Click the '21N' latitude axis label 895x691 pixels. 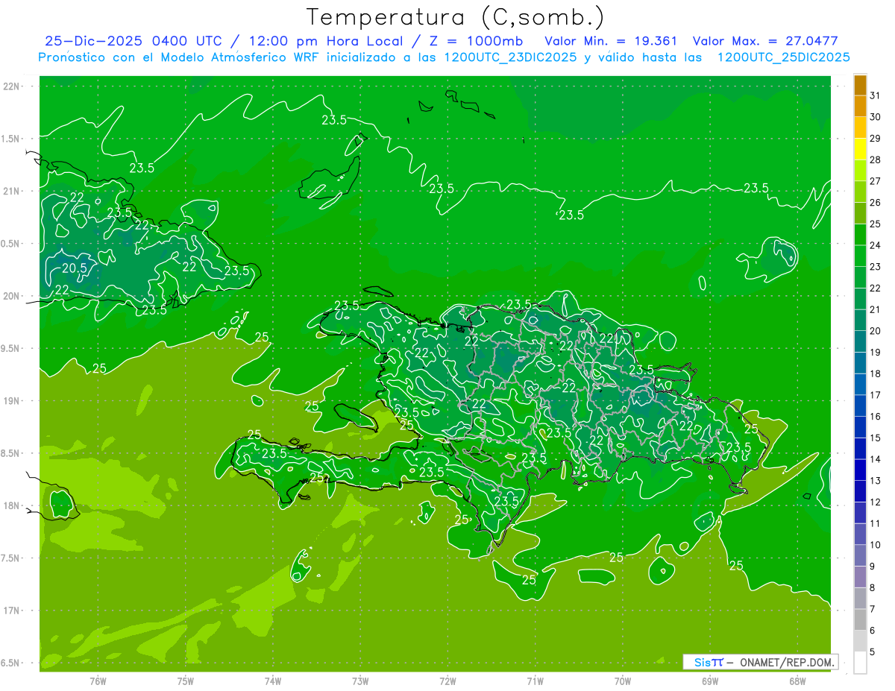click(x=10, y=191)
